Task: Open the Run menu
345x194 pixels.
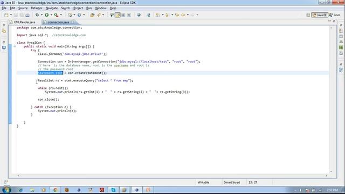Action: (89, 8)
